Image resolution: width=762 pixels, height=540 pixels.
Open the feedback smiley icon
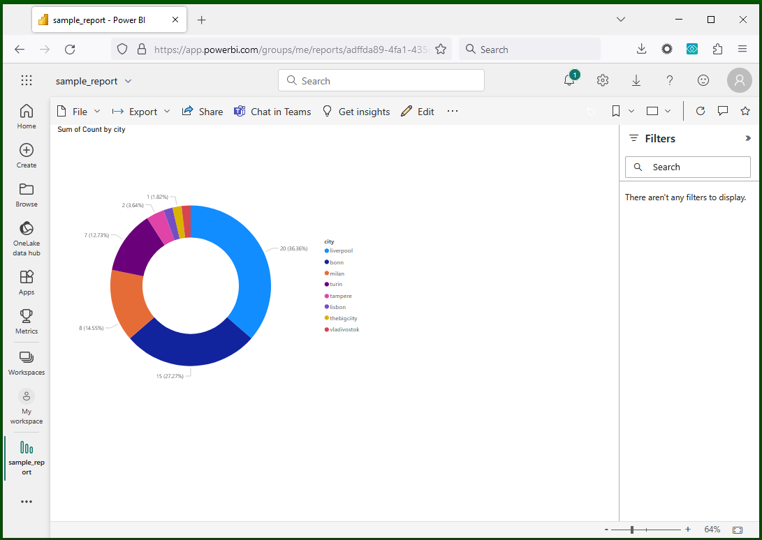coord(703,81)
